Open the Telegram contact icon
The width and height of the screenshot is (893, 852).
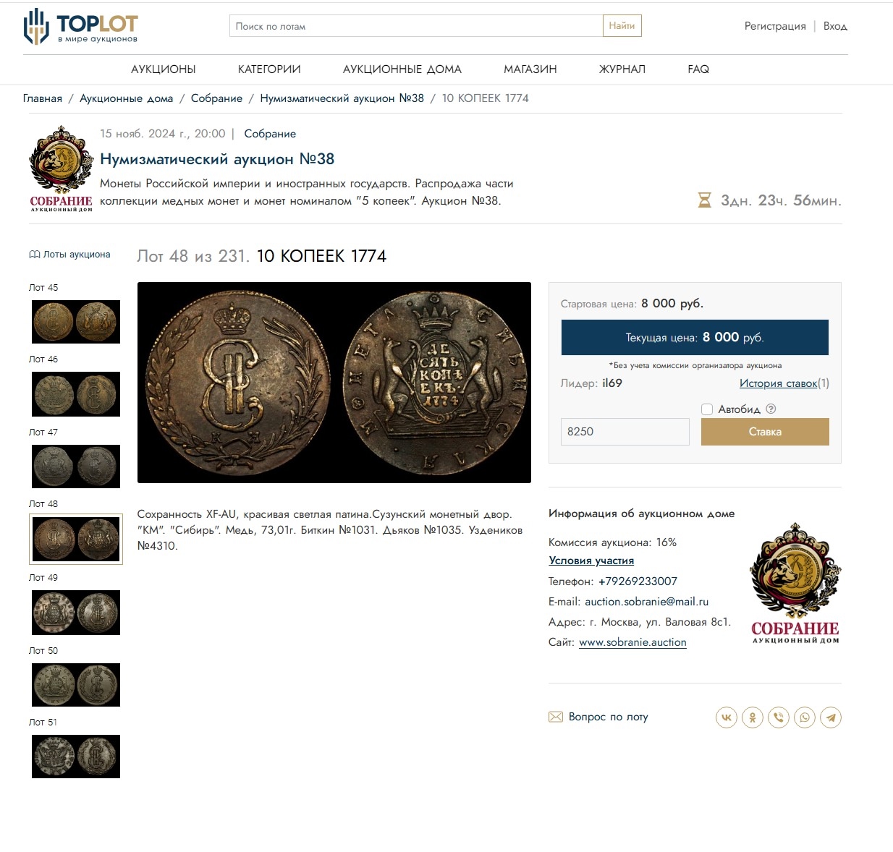(x=831, y=717)
